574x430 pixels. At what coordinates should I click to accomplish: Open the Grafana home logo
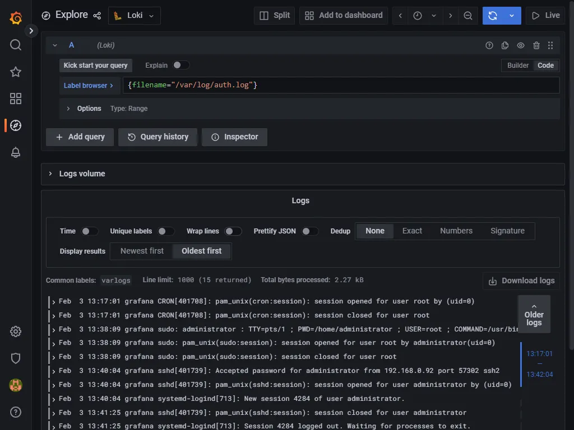tap(16, 17)
